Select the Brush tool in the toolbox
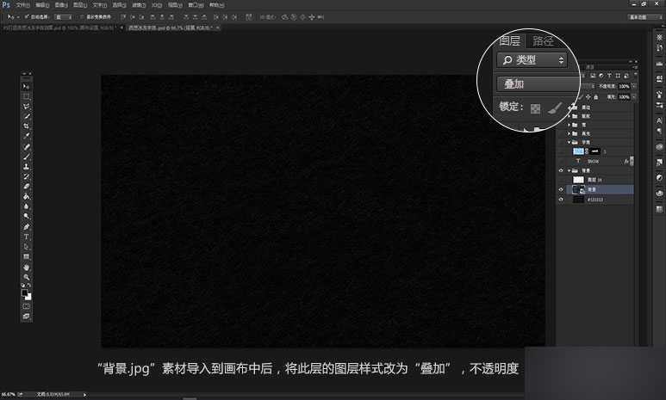This screenshot has width=666, height=400. click(27, 156)
